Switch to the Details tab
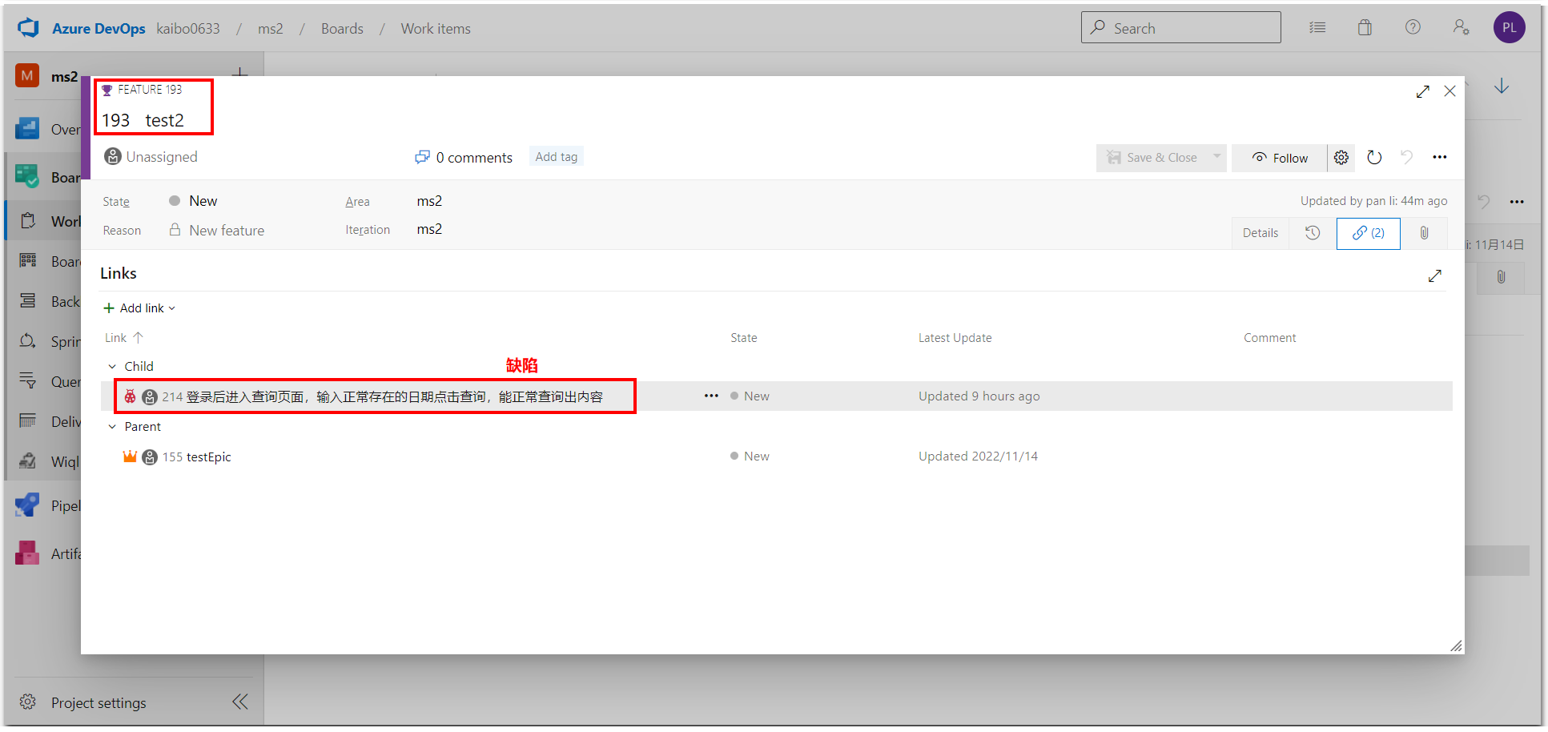Image resolution: width=1548 pixels, height=732 pixels. pos(1260,232)
